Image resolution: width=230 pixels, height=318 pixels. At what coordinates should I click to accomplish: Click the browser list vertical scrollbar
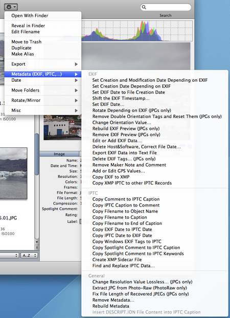click(x=37, y=154)
